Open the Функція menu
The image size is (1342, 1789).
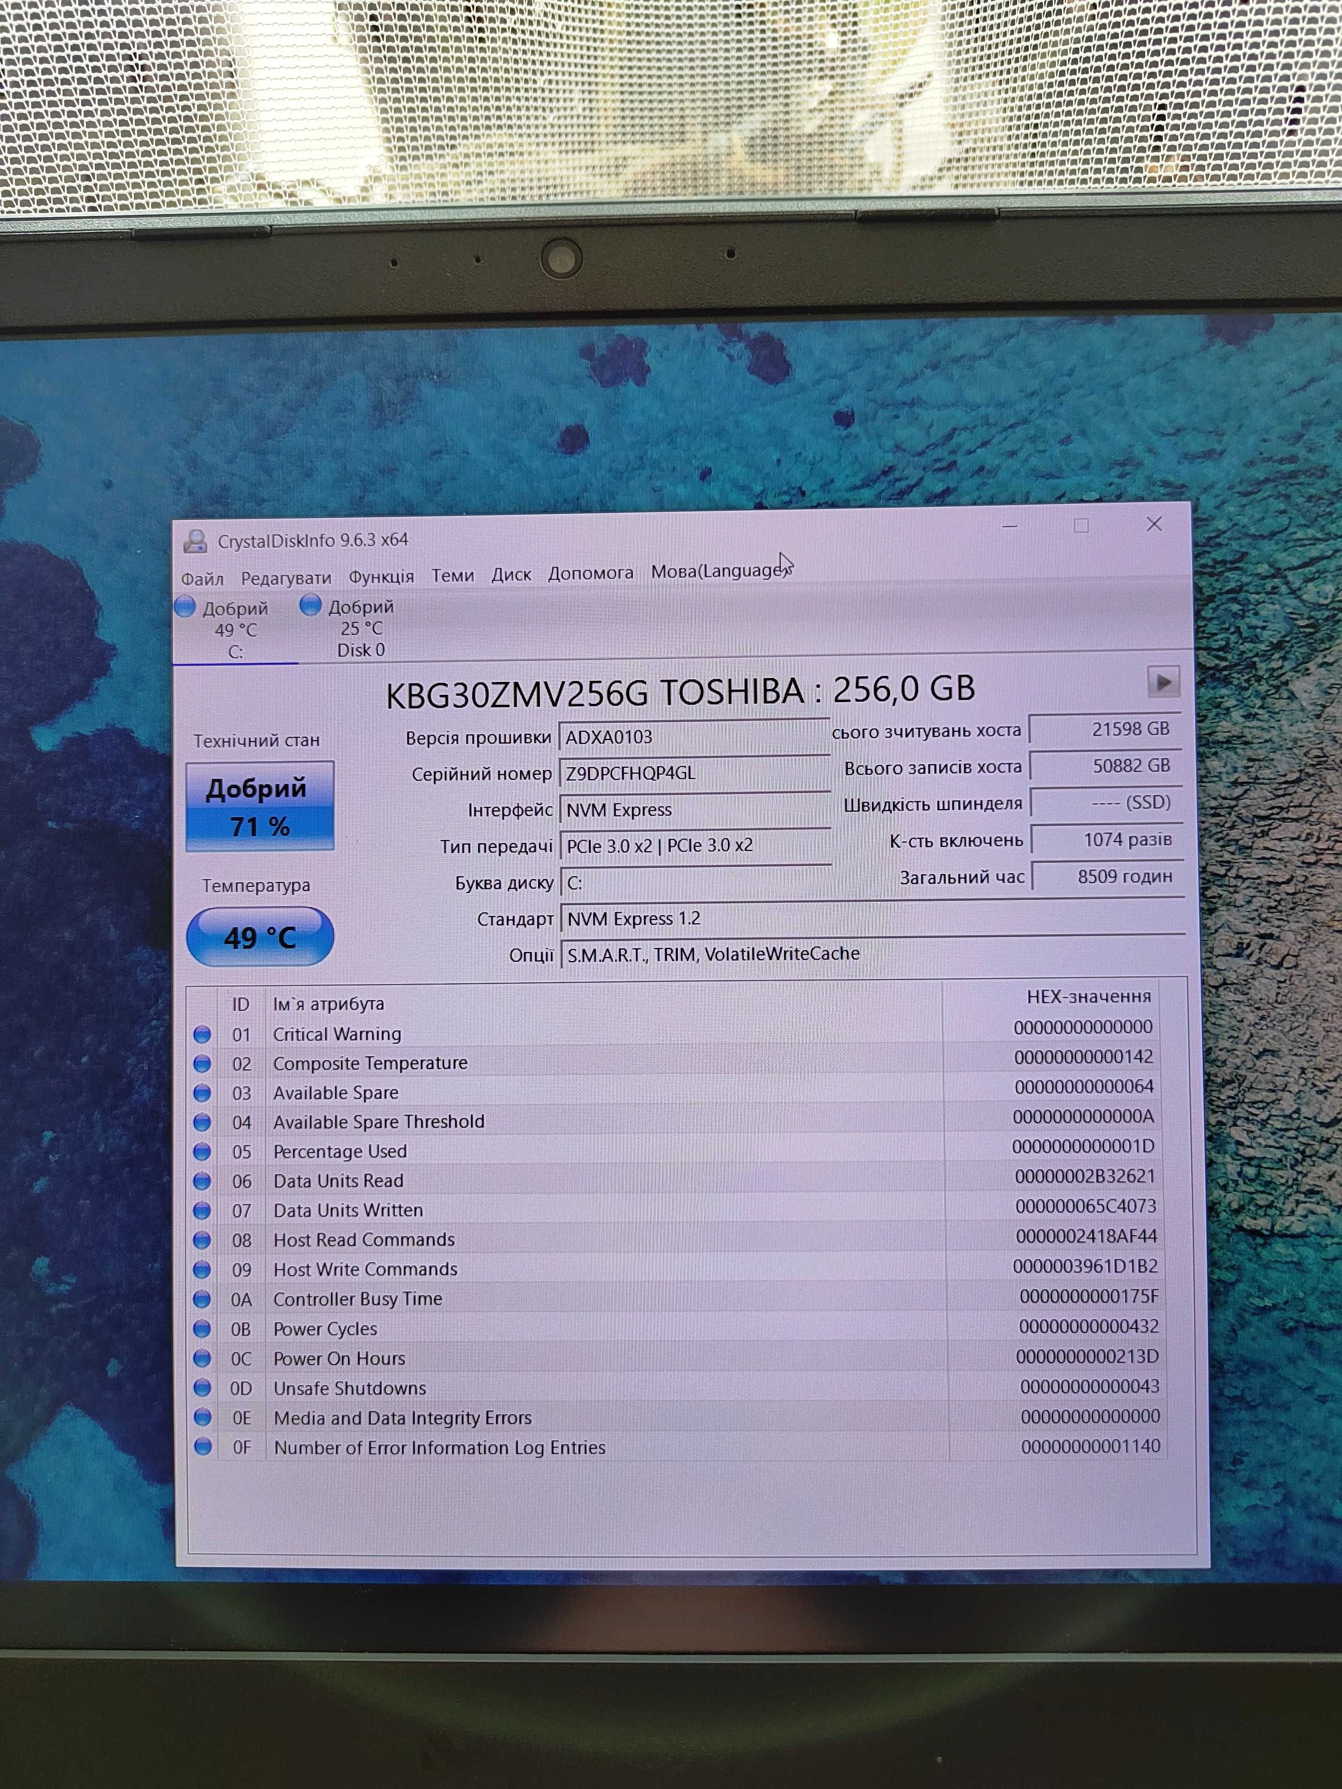tap(381, 576)
